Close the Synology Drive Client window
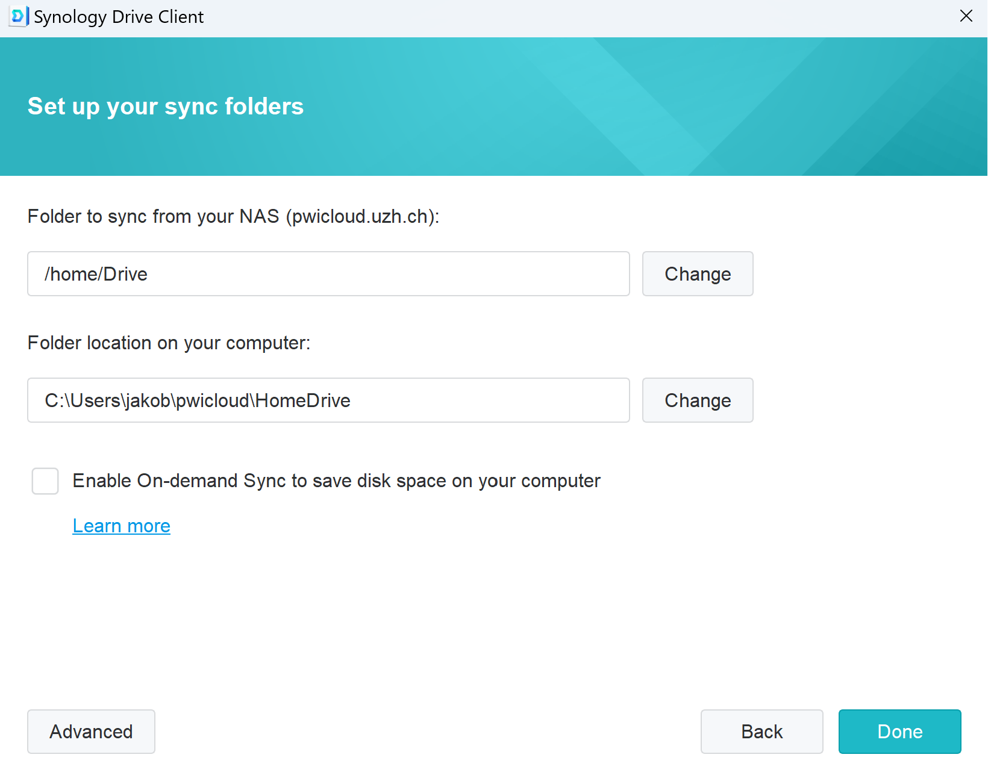Image resolution: width=988 pixels, height=778 pixels. [966, 16]
